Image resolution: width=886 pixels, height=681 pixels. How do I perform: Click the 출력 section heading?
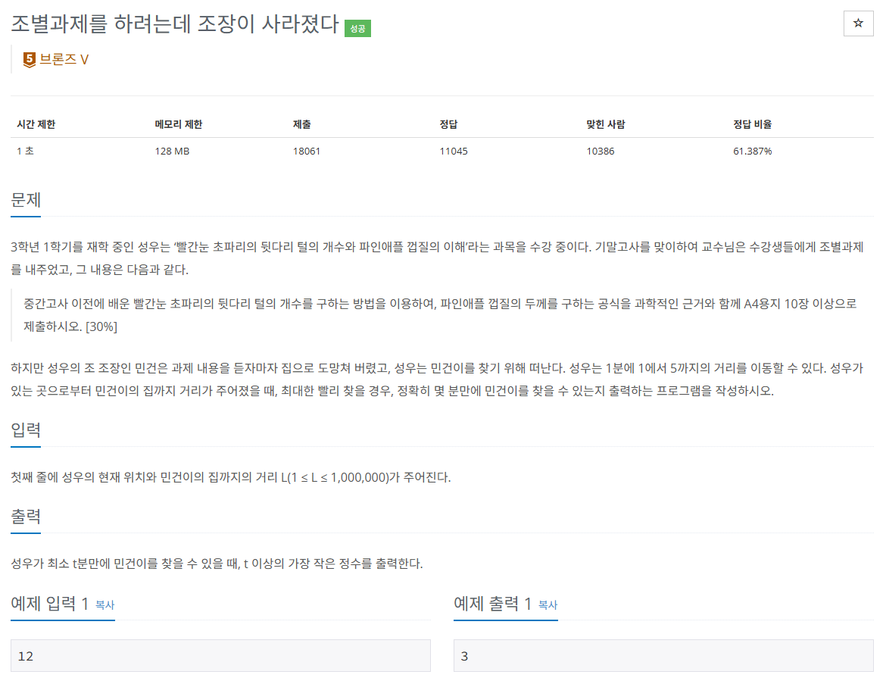(27, 517)
